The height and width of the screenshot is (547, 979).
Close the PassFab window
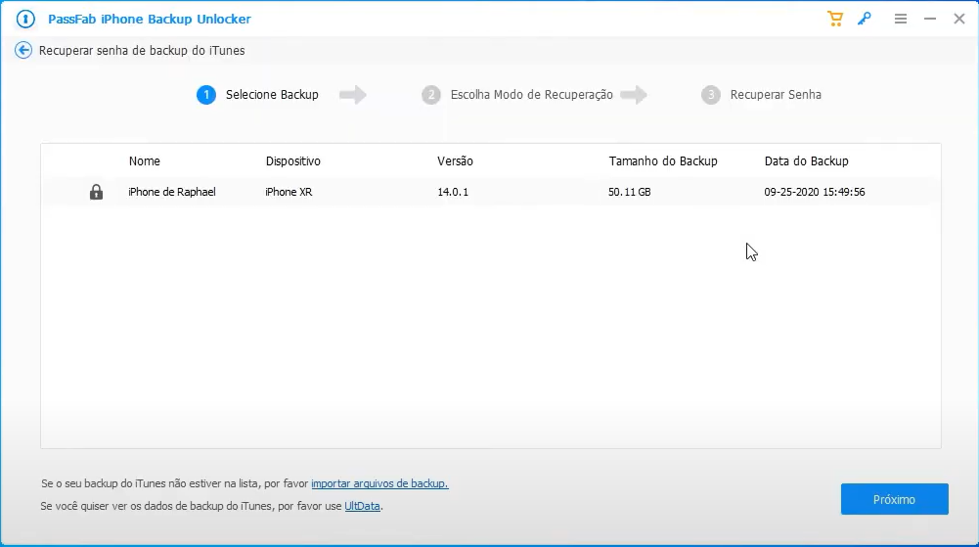pyautogui.click(x=959, y=19)
